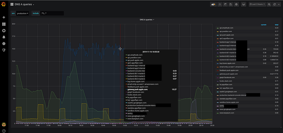The image size is (283, 133).
Task: Switch to TV view mode monitor icon
Action: tap(243, 4)
